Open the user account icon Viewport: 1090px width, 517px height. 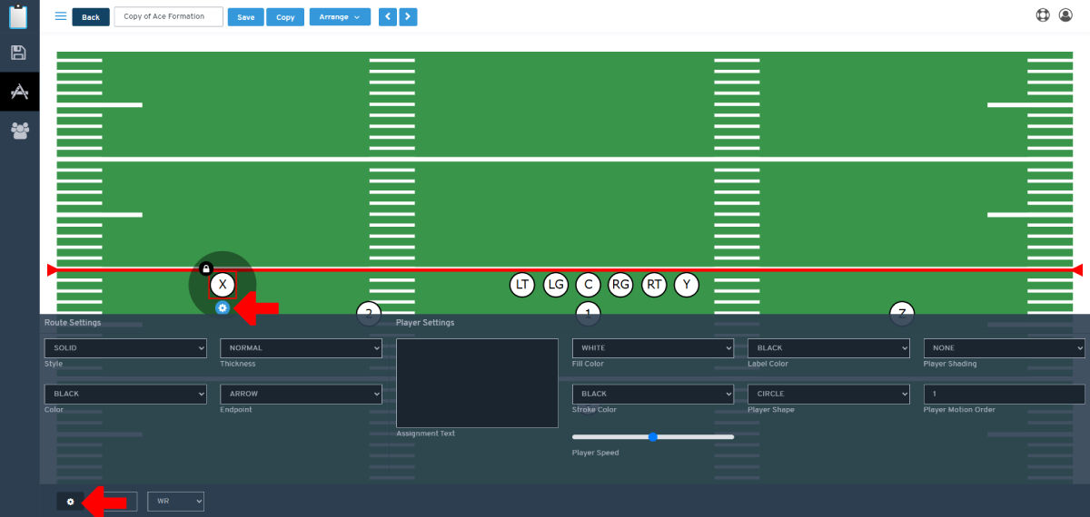click(x=1066, y=15)
